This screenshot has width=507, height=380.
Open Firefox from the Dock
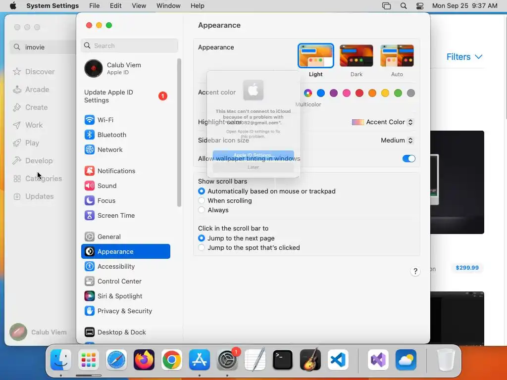(144, 360)
